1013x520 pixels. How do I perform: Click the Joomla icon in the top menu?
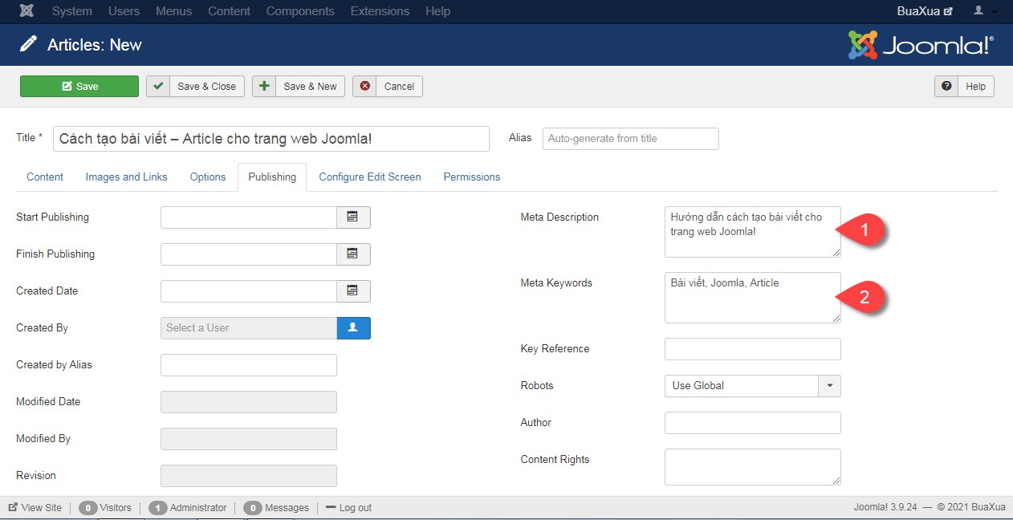coord(26,11)
